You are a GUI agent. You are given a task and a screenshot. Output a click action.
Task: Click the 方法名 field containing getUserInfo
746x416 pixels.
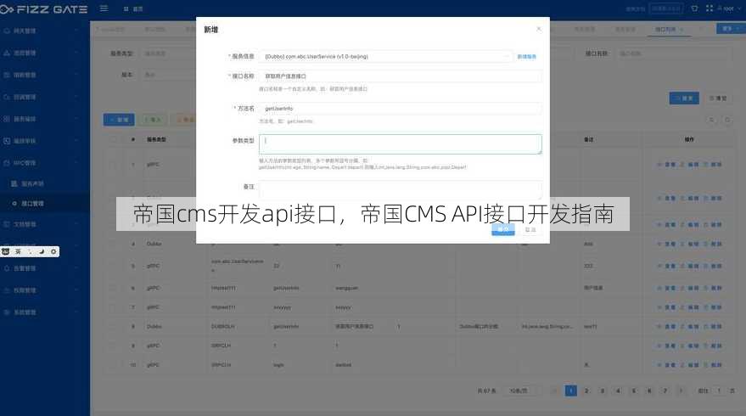point(400,109)
